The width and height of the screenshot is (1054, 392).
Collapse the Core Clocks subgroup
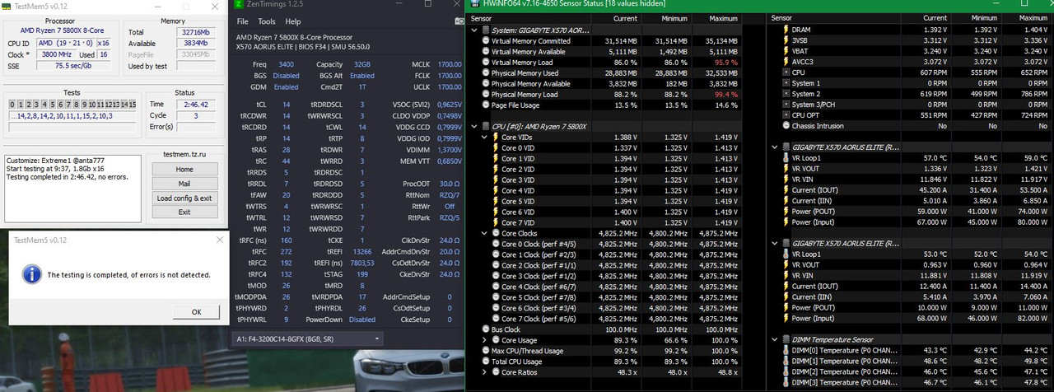point(485,233)
